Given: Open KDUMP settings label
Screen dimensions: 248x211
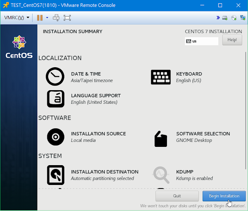Looking at the screenshot, I should 185,172.
